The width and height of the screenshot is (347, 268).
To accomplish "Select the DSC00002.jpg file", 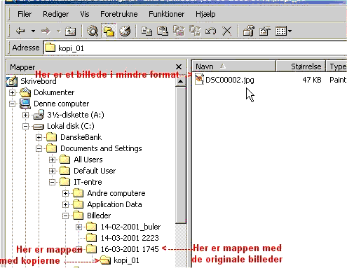I will coord(230,80).
